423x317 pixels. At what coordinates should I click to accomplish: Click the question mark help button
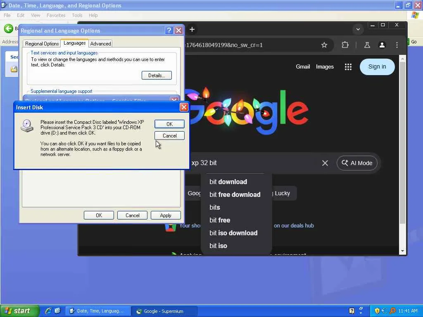tap(169, 31)
